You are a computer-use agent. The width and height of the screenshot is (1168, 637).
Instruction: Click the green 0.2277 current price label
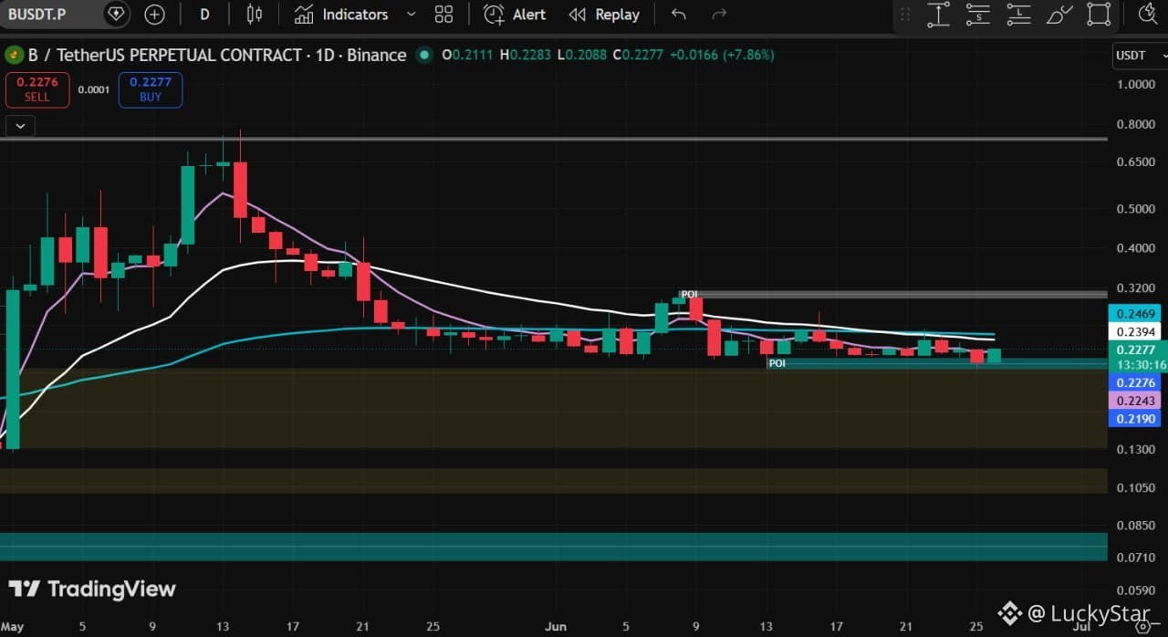click(1136, 350)
